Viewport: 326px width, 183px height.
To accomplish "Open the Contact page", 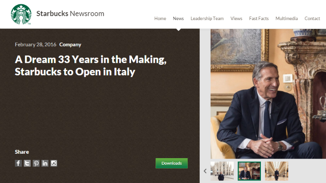I will tap(312, 18).
